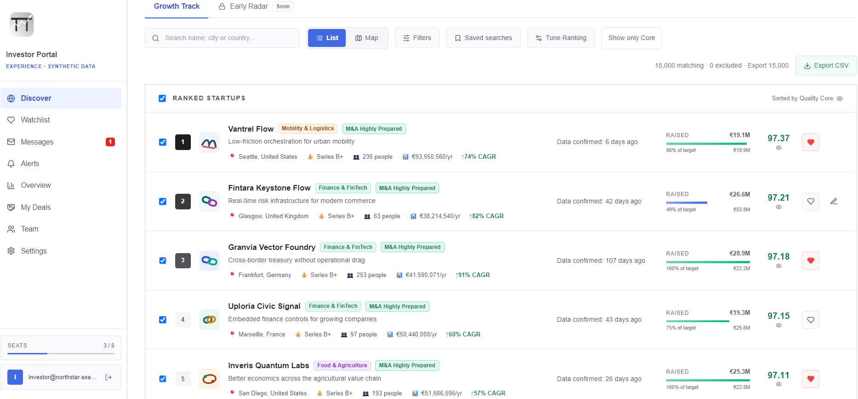Open the Watchlist heart item
858x399 pixels.
point(61,120)
